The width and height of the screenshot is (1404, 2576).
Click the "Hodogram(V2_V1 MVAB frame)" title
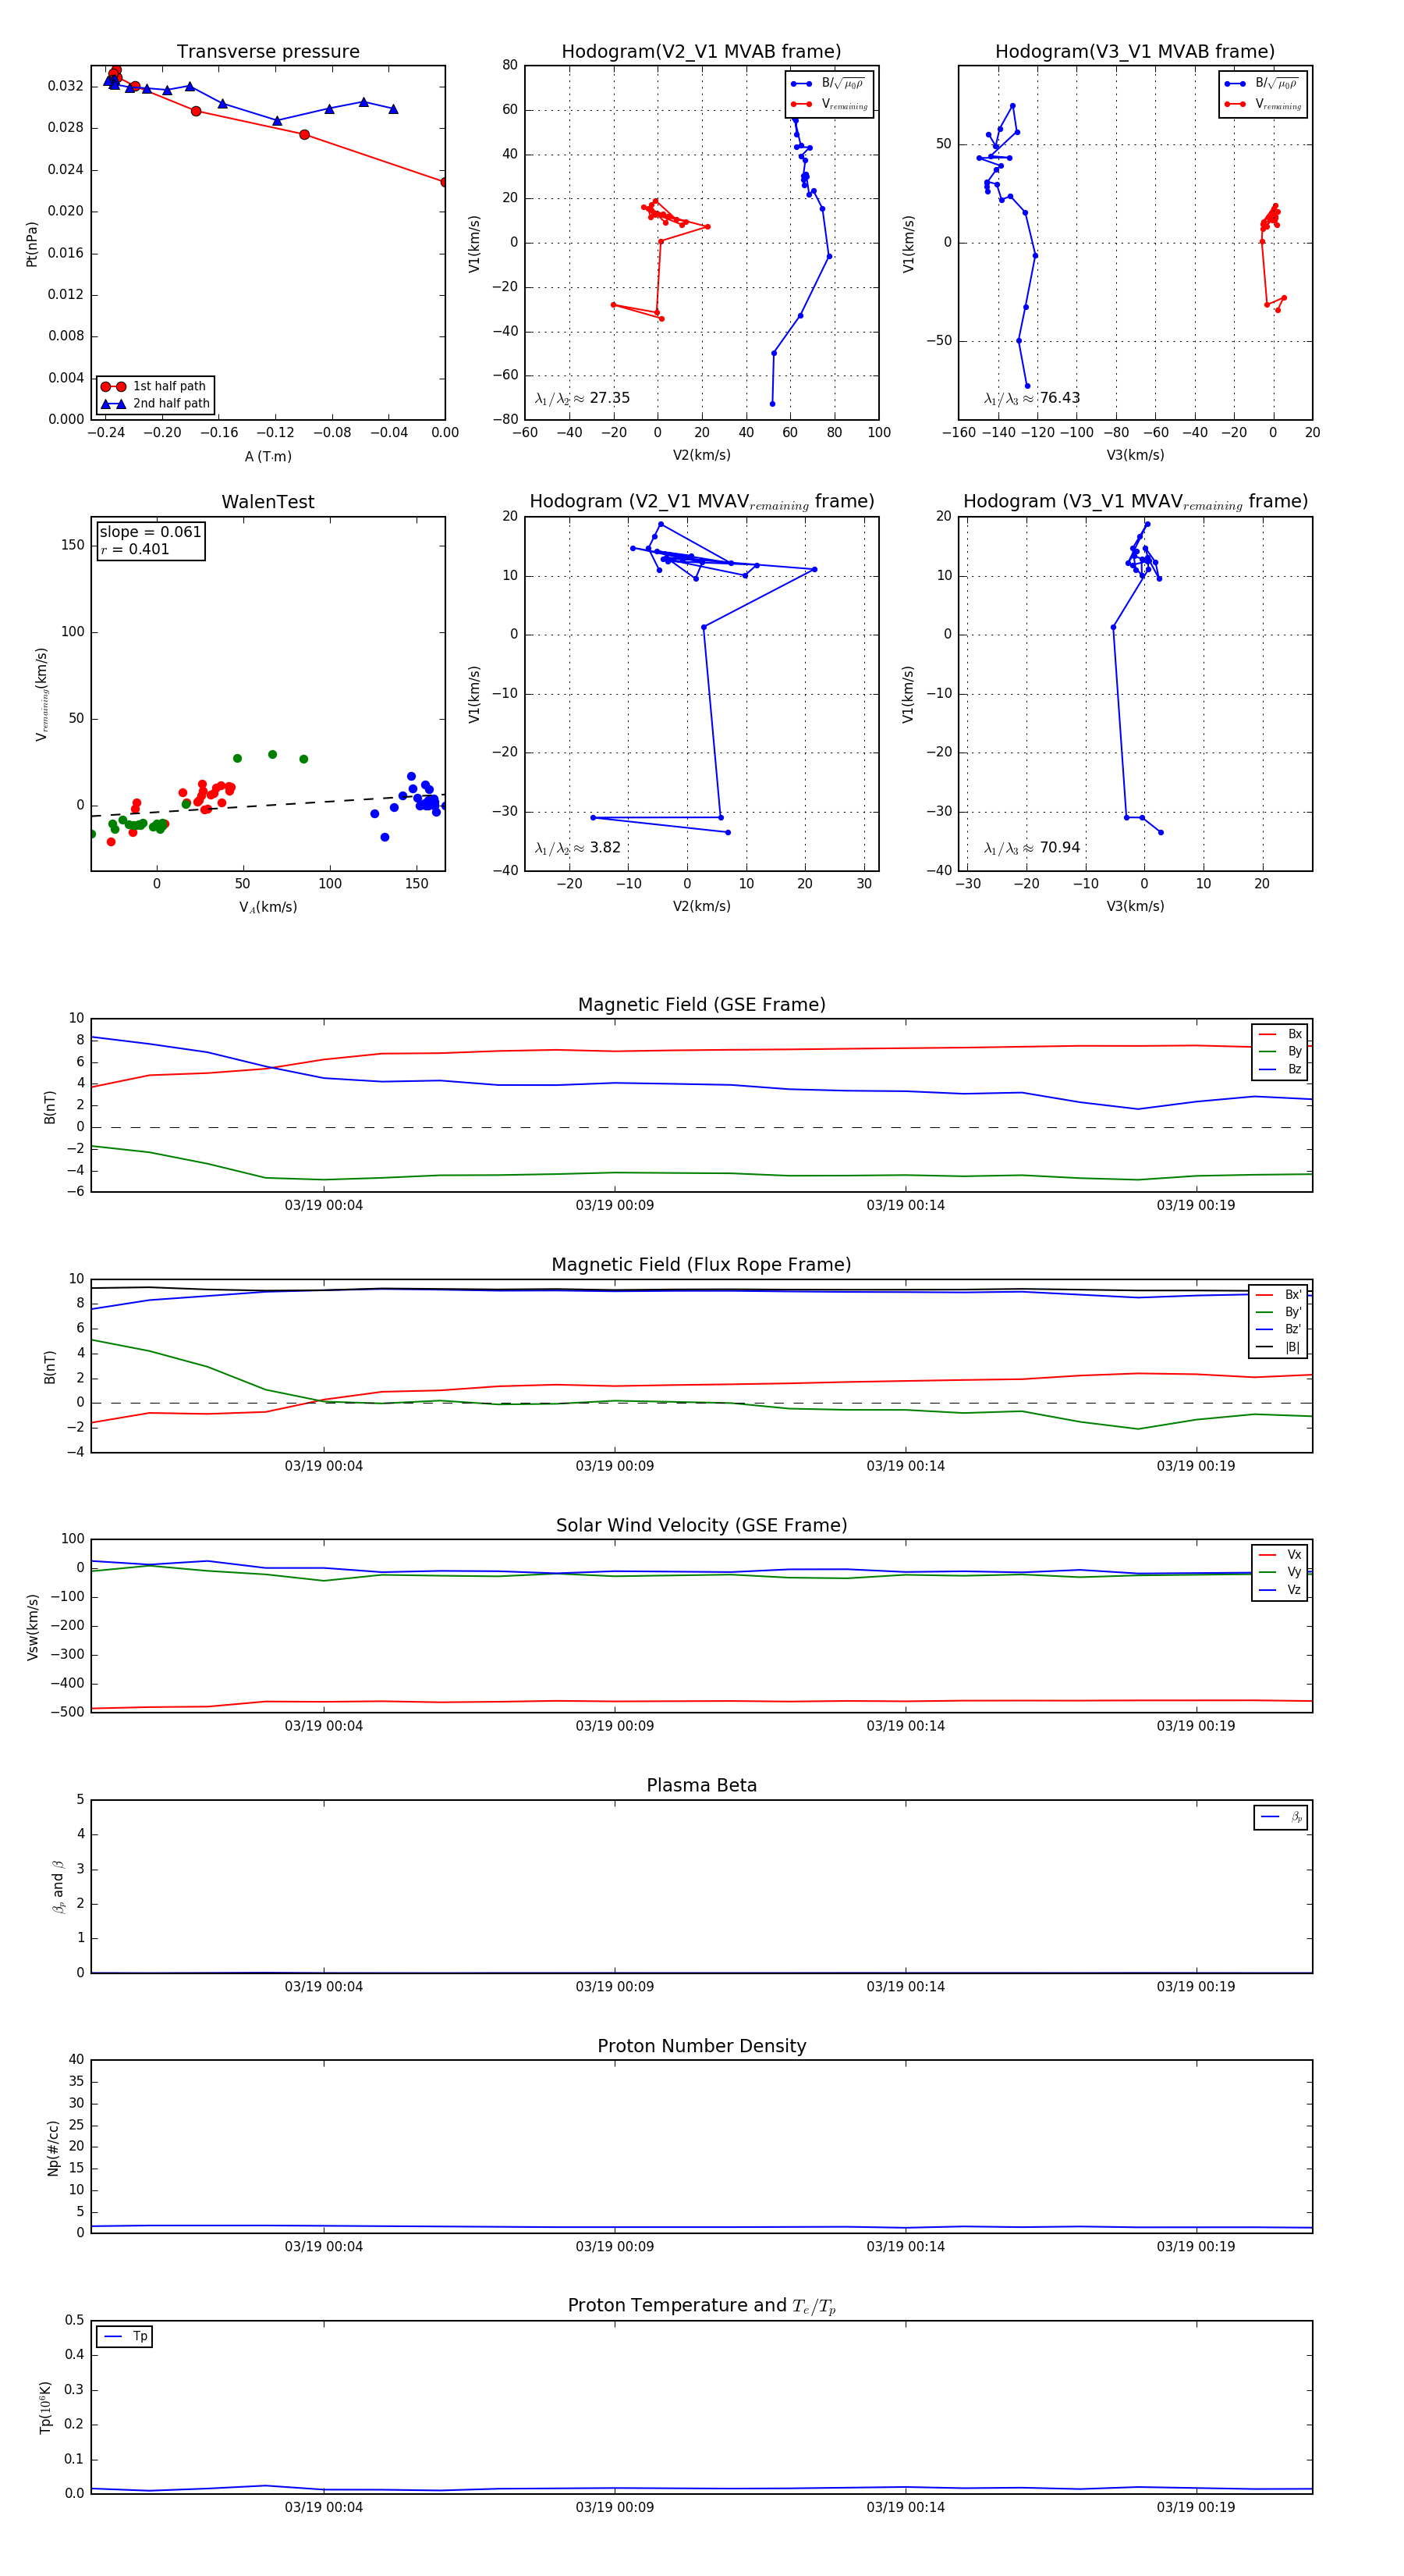(701, 52)
